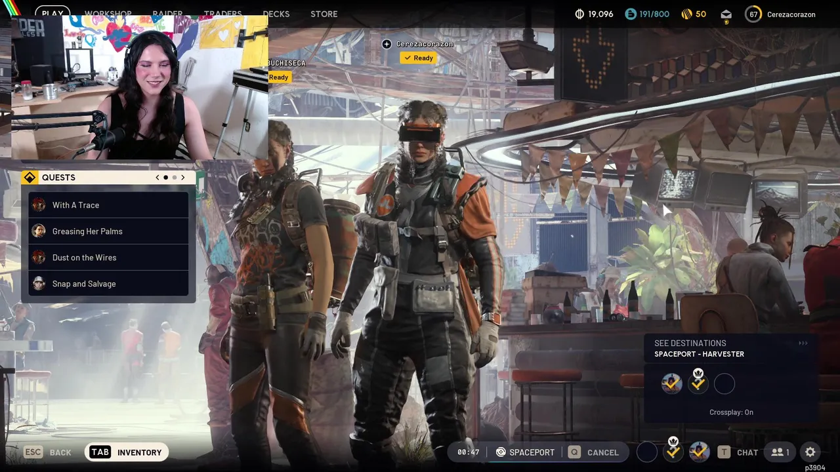Click the SPACEPORT - HARVESTER destination label
This screenshot has height=472, width=840.
699,354
